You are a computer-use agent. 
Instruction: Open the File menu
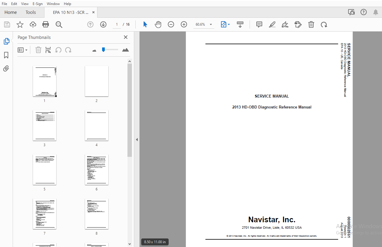5,4
